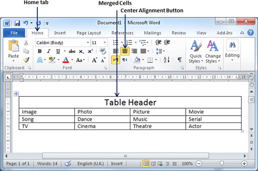Apply red font color A

coord(66,60)
